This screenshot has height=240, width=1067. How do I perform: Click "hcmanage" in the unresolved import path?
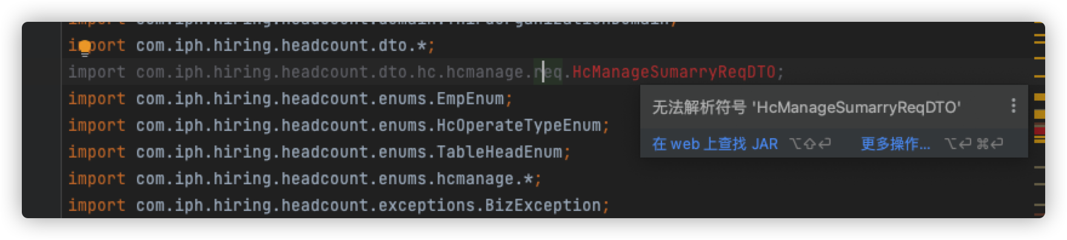click(484, 72)
